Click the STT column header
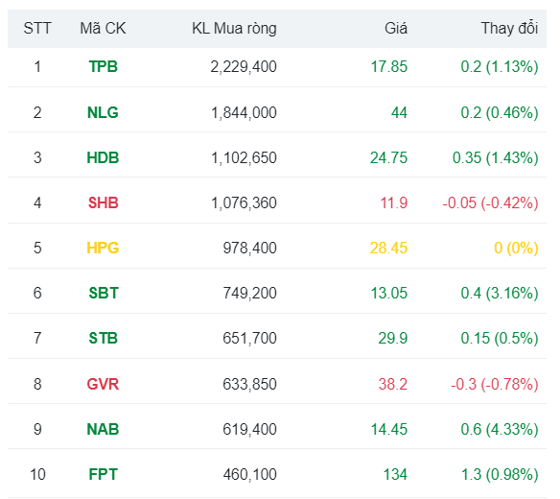Viewport: 560px width, 499px height. 37,28
